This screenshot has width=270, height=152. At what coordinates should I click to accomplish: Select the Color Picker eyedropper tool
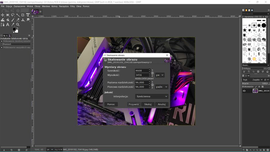tap(13, 25)
